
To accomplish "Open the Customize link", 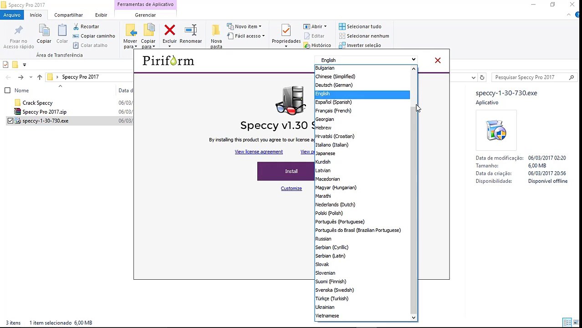I will (x=291, y=188).
